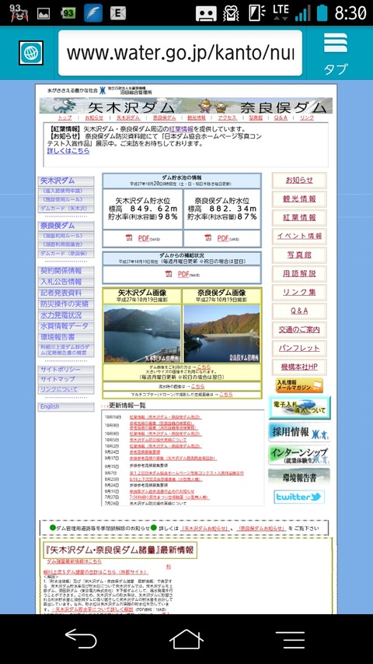Select 奈良俣ダム in left sidebar
Viewport: 373px width, 664px height.
click(x=66, y=226)
